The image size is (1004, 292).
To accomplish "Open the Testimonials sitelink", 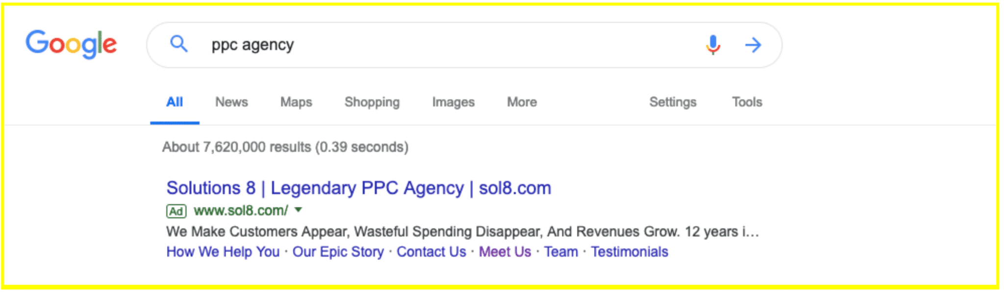I will pyautogui.click(x=629, y=251).
